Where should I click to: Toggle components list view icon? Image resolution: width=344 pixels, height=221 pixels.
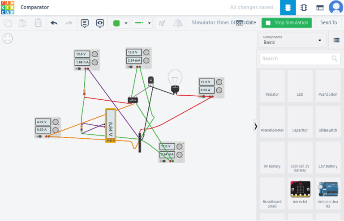[x=336, y=40]
